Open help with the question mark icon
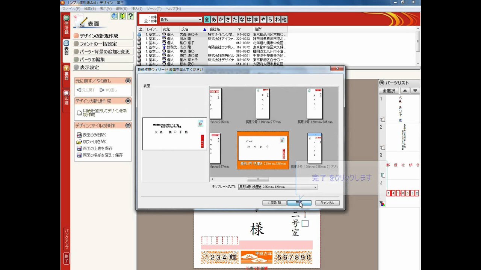The height and width of the screenshot is (270, 481). (x=130, y=16)
